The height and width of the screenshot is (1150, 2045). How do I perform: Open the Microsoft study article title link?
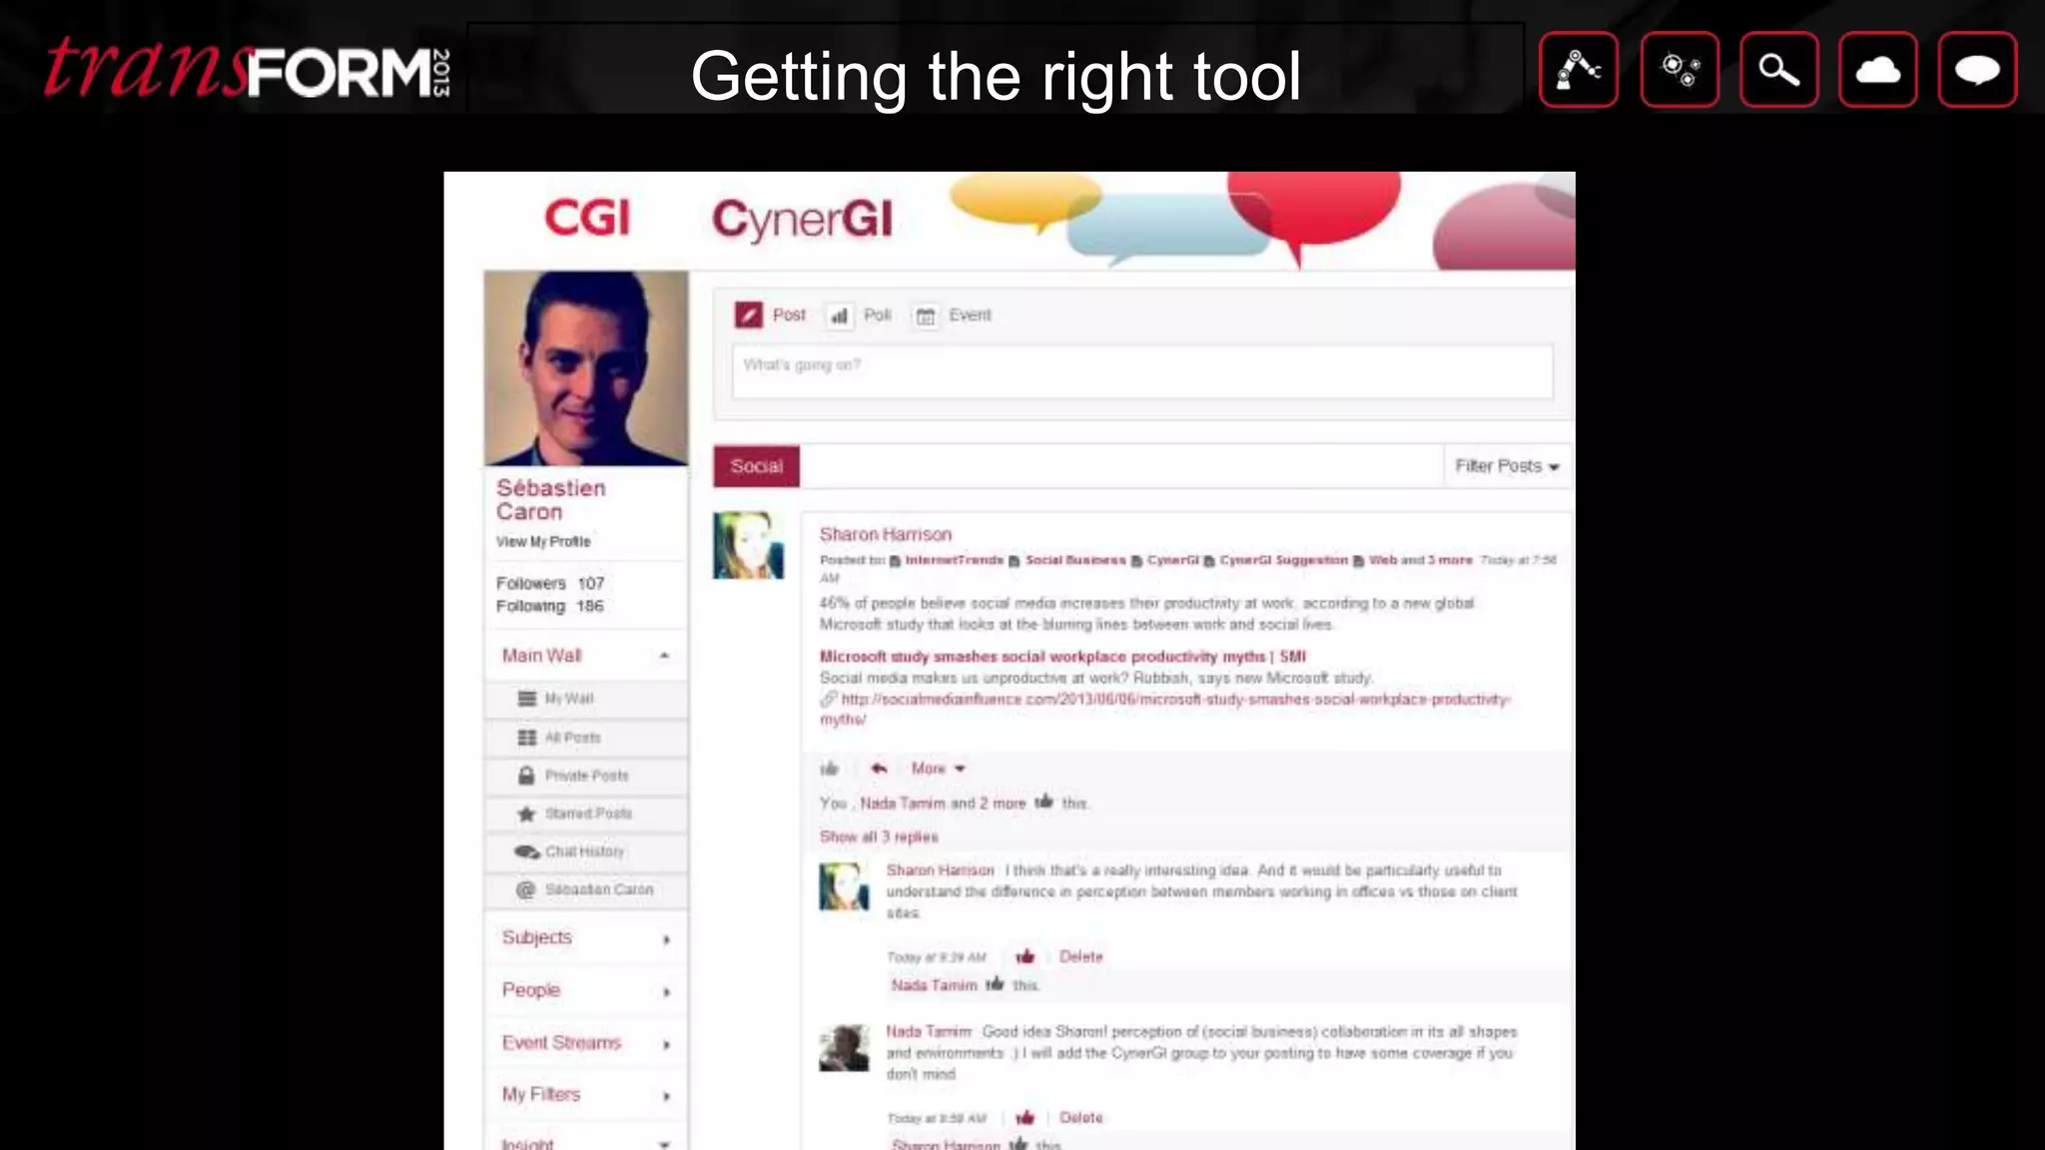tap(1062, 657)
